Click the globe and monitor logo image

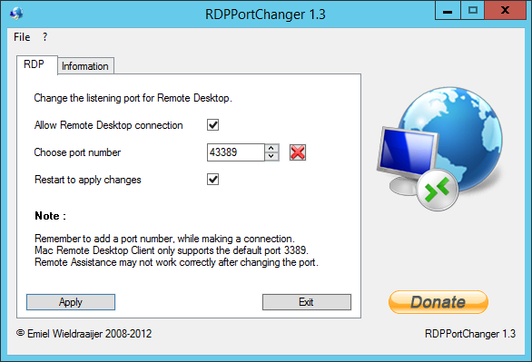coord(440,149)
